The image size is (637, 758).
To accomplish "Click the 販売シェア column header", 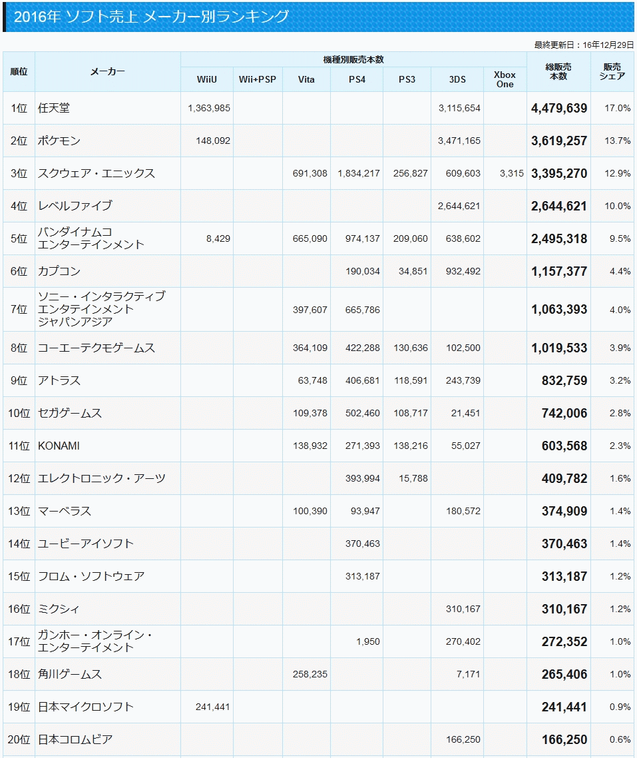I will tap(612, 71).
